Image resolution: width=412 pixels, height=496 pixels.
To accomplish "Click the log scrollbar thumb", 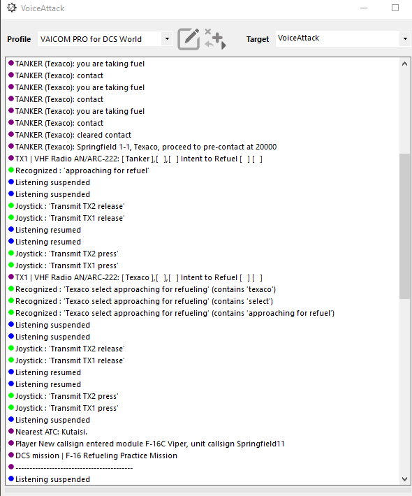I will click(x=404, y=226).
